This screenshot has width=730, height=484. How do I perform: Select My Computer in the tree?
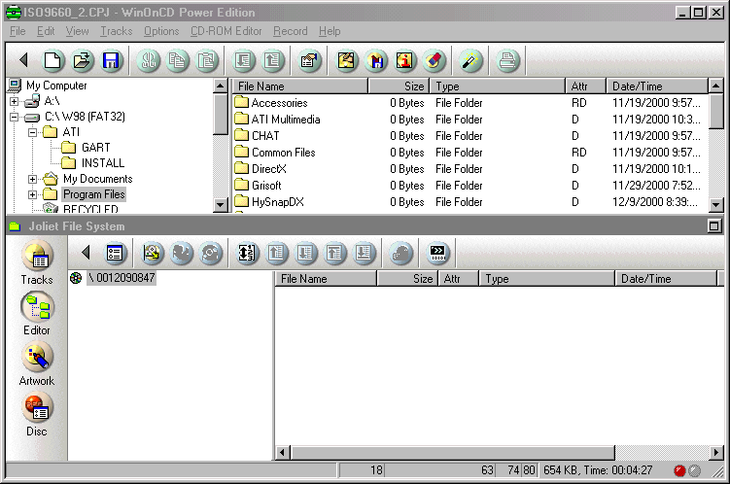56,86
